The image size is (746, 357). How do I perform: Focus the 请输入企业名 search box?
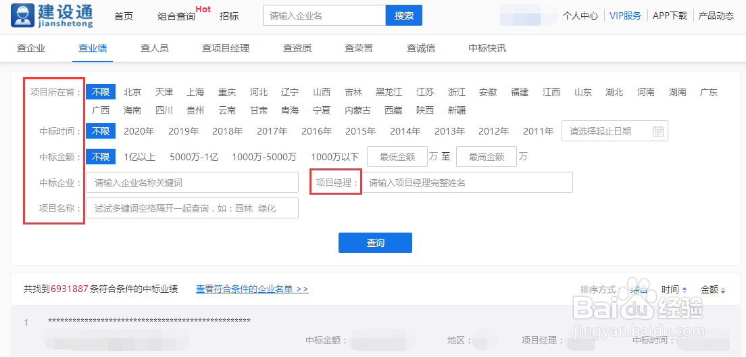[324, 16]
